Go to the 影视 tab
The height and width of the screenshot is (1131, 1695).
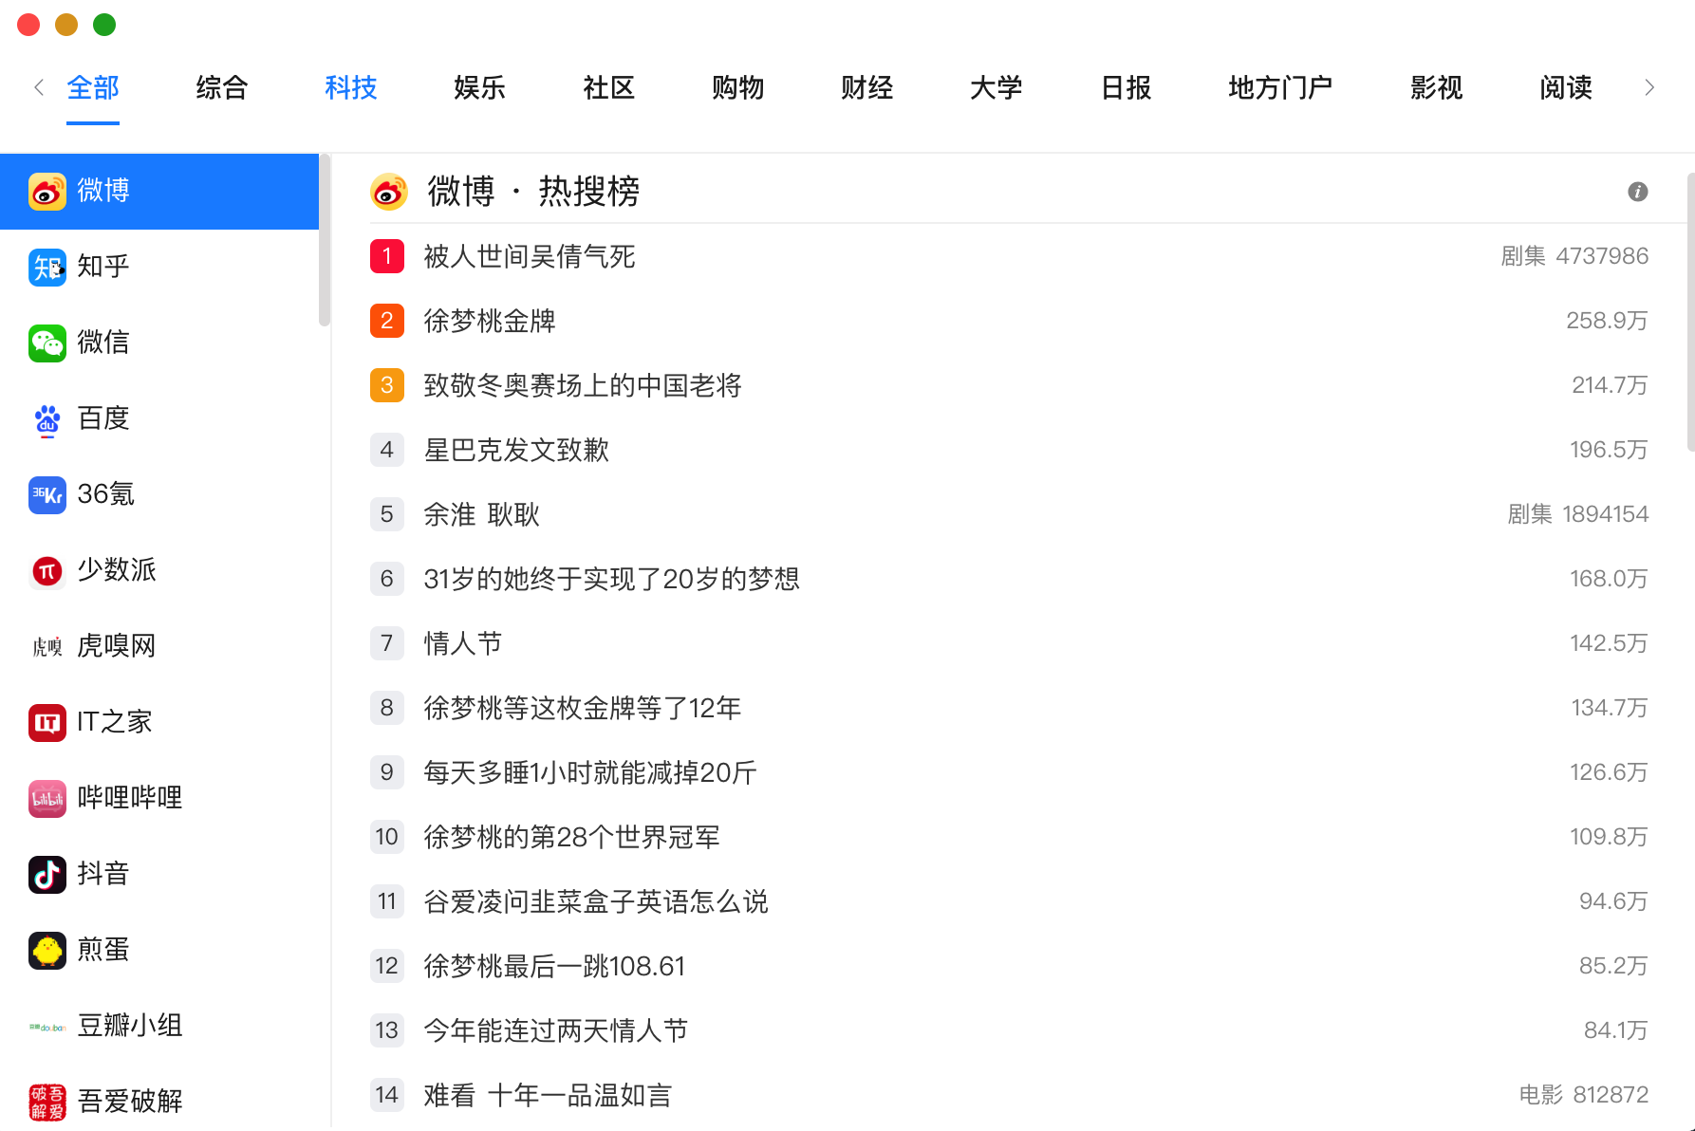pyautogui.click(x=1437, y=87)
